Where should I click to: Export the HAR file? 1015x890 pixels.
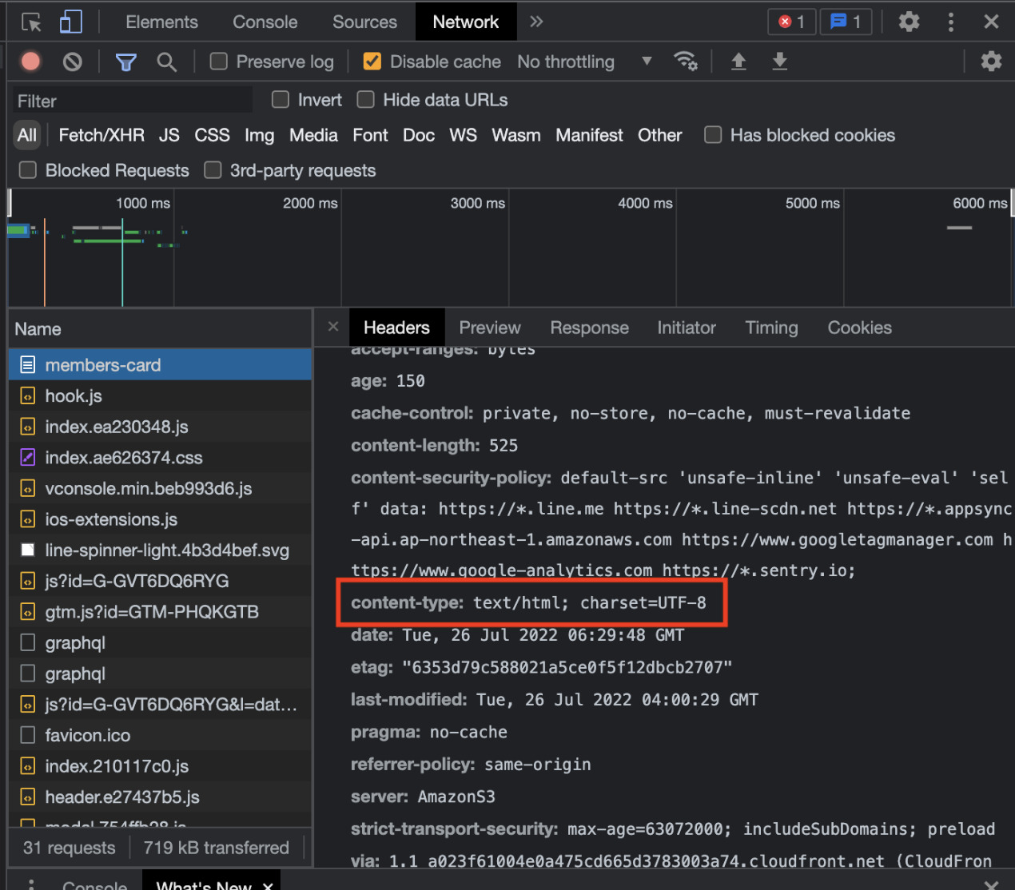779,62
